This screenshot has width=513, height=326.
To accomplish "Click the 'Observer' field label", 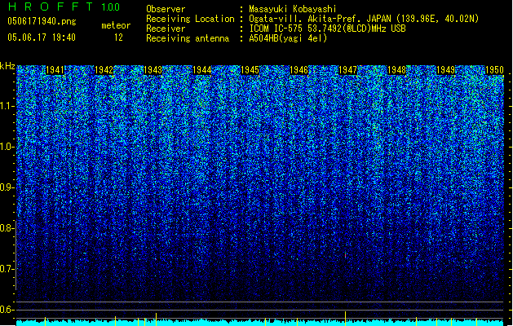I will (x=166, y=9).
